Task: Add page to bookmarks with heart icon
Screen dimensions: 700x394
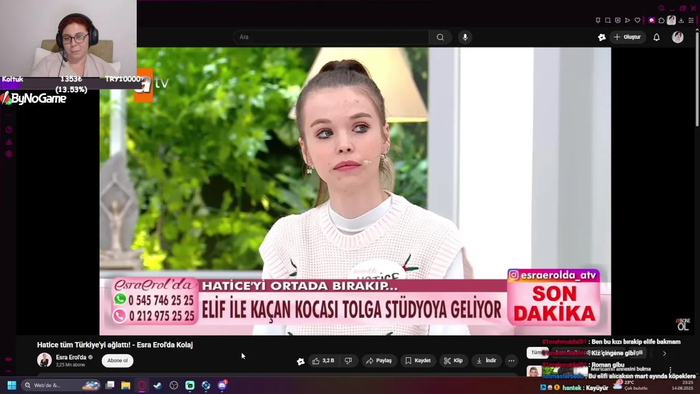Action: tap(637, 20)
